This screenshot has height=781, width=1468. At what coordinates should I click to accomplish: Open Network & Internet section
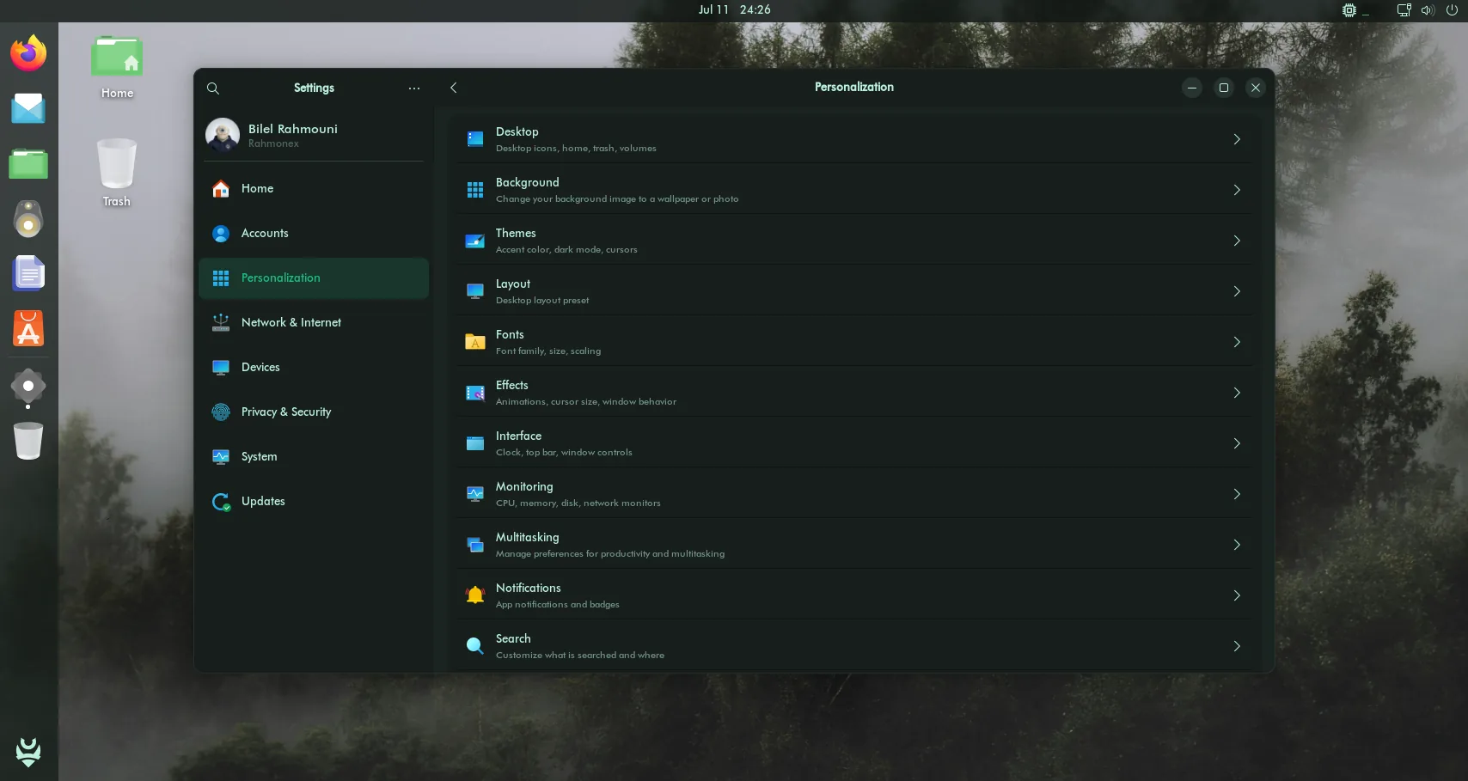(314, 323)
